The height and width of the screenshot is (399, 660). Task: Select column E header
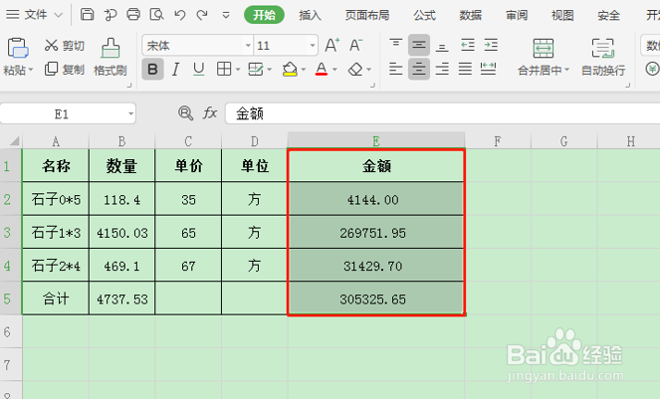(x=376, y=140)
